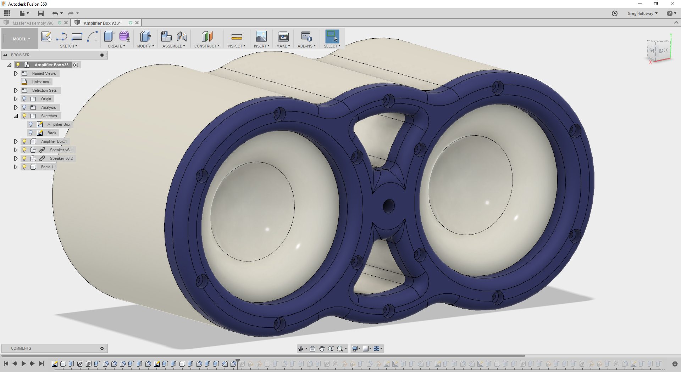Switch to the Master Assembly v96 tab
The height and width of the screenshot is (372, 681).
tap(33, 23)
